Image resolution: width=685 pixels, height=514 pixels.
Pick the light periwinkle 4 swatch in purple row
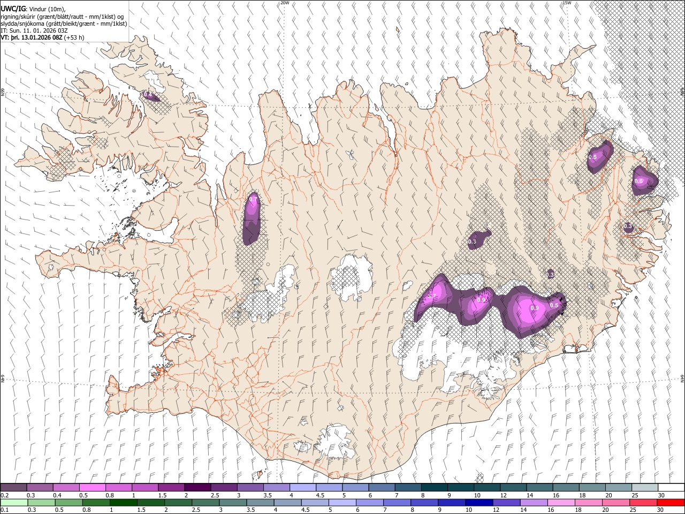point(303,488)
